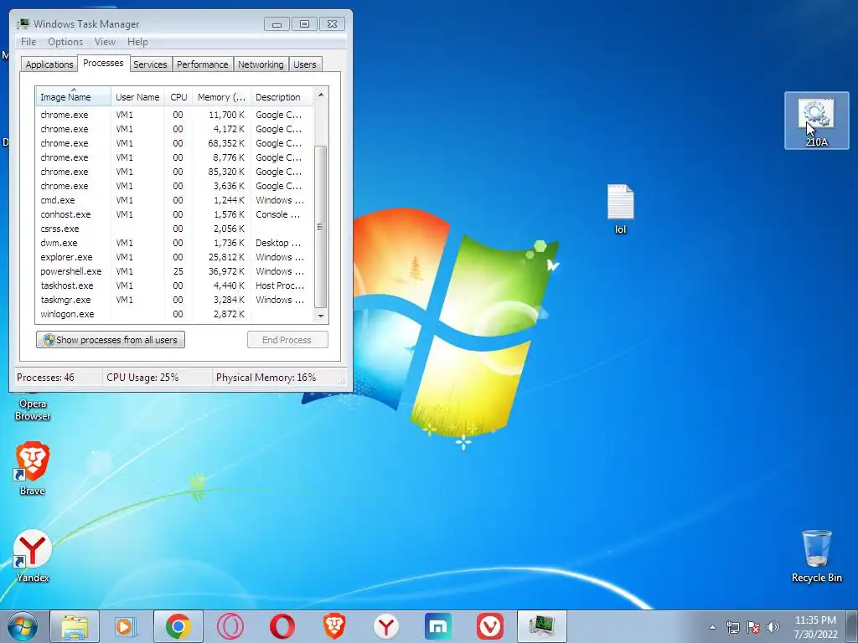The image size is (858, 643).
Task: Launch Brave from the desktop shortcut
Action: [x=33, y=468]
